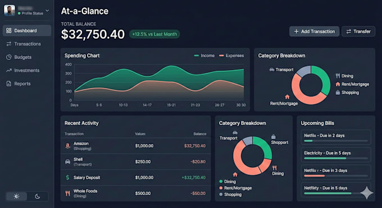Click the Dashboard grid icon

[x=9, y=31]
